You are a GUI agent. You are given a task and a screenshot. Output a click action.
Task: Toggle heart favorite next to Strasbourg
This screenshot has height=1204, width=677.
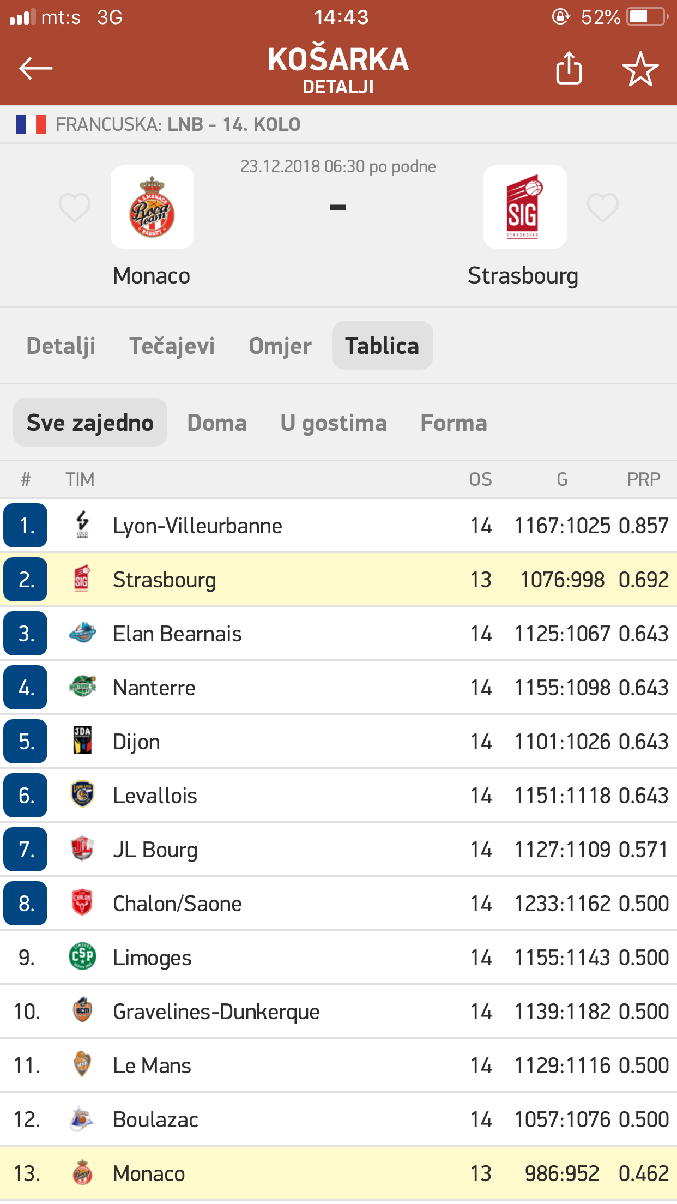(603, 208)
